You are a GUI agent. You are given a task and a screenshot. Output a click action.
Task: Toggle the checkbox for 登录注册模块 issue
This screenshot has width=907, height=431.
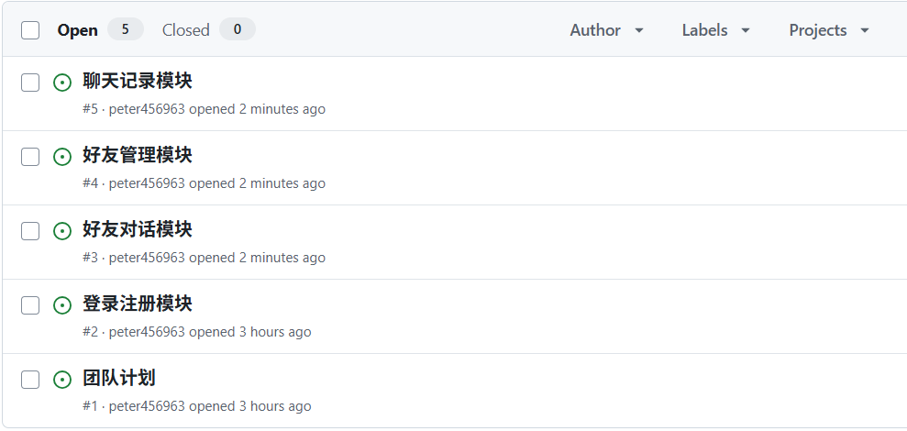point(30,305)
